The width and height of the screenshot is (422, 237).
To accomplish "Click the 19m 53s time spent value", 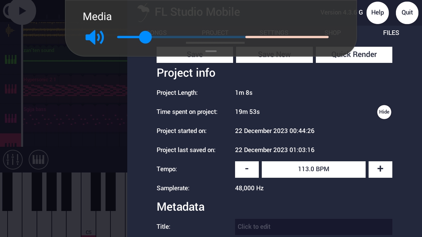I will tap(247, 112).
